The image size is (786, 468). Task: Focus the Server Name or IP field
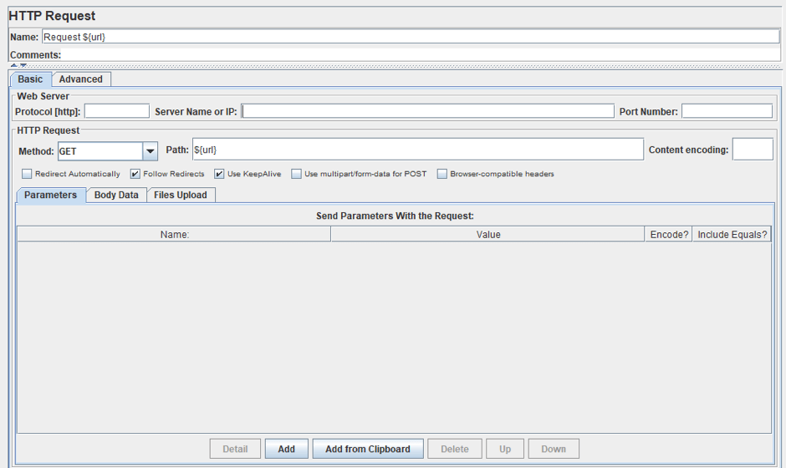(x=427, y=111)
